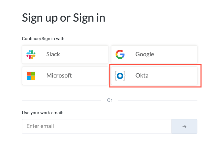Image resolution: width=217 pixels, height=152 pixels.
Task: Click the Microsoft logo icon
Action: point(31,75)
